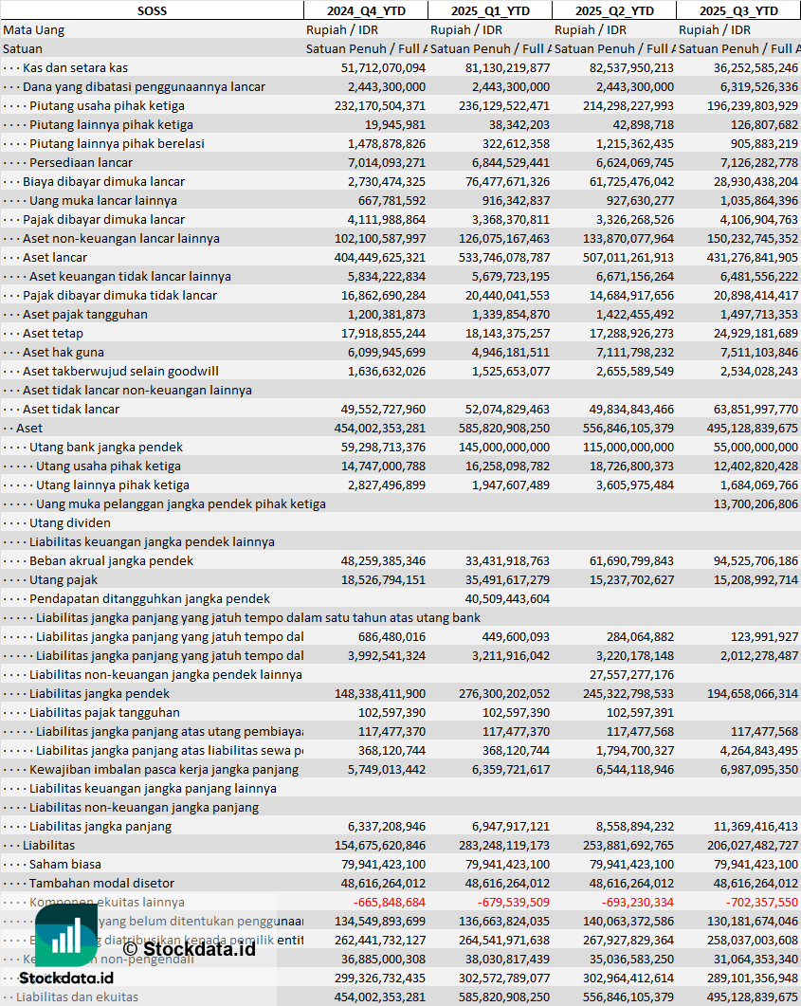Select Liabilitas jangka pendek label
Viewport: 801px width, 1006px height.
pos(100,693)
